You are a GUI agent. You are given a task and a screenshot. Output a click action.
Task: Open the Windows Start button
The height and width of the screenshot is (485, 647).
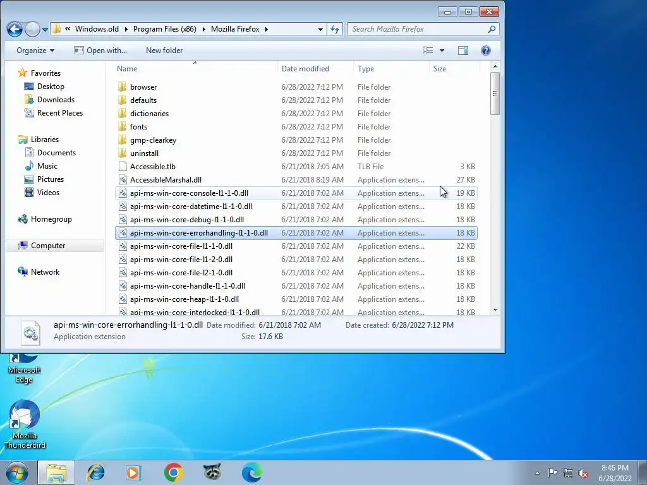pos(16,472)
